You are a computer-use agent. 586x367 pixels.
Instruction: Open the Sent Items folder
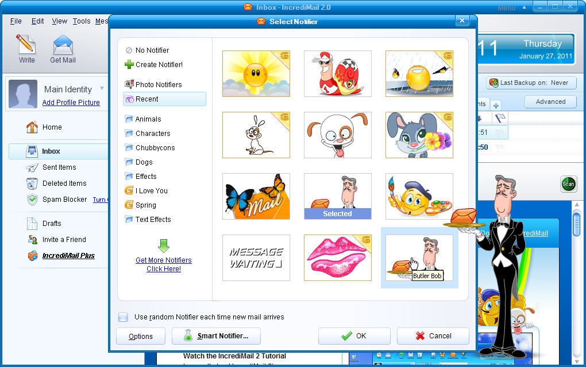51,167
